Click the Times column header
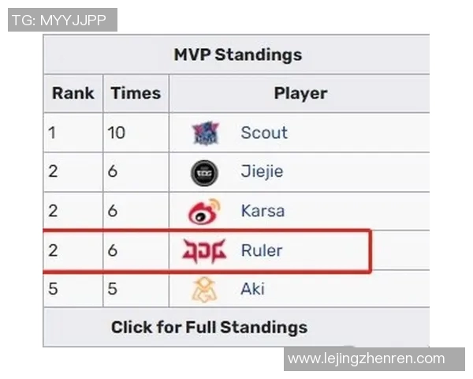This screenshot has width=473, height=379. click(x=136, y=93)
